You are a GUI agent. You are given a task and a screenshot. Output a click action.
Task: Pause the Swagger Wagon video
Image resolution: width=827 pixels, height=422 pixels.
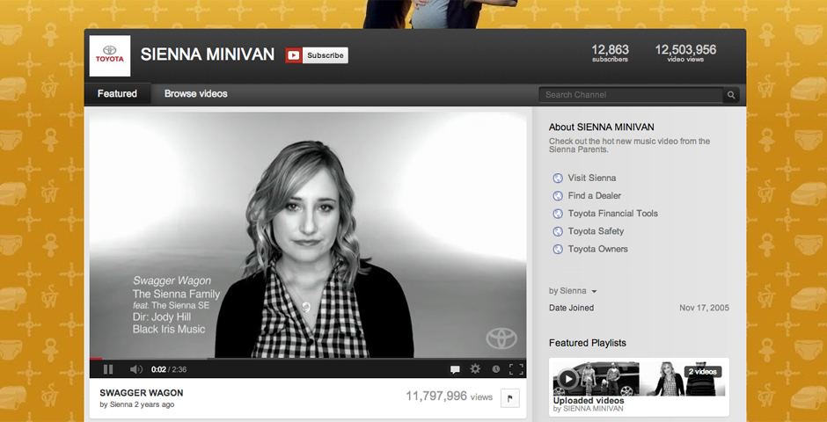click(x=108, y=369)
